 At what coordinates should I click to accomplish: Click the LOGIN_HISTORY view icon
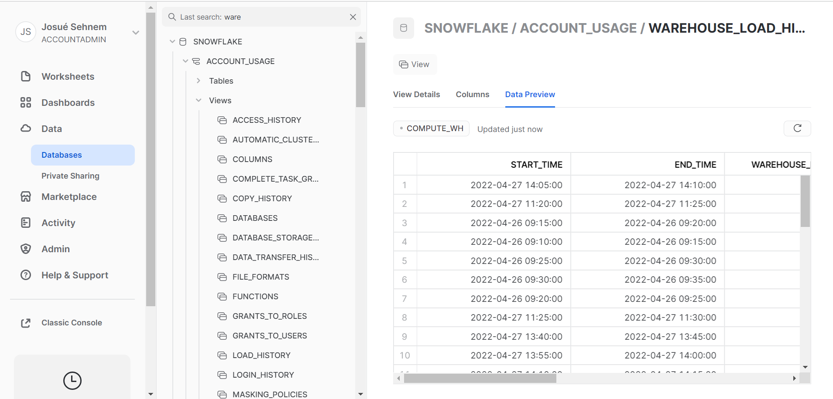222,375
